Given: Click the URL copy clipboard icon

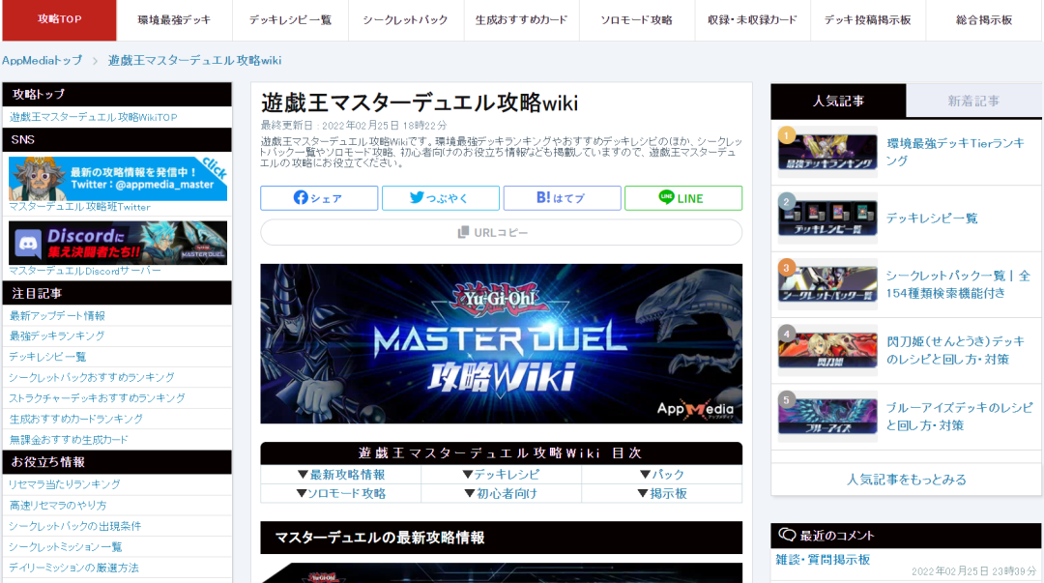Looking at the screenshot, I should pyautogui.click(x=463, y=233).
